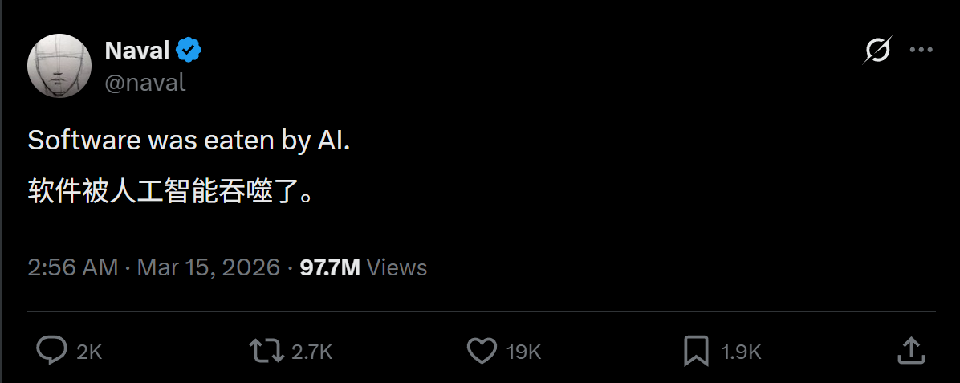This screenshot has width=960, height=383.
Task: Open the reply icon on the post
Action: coord(52,350)
